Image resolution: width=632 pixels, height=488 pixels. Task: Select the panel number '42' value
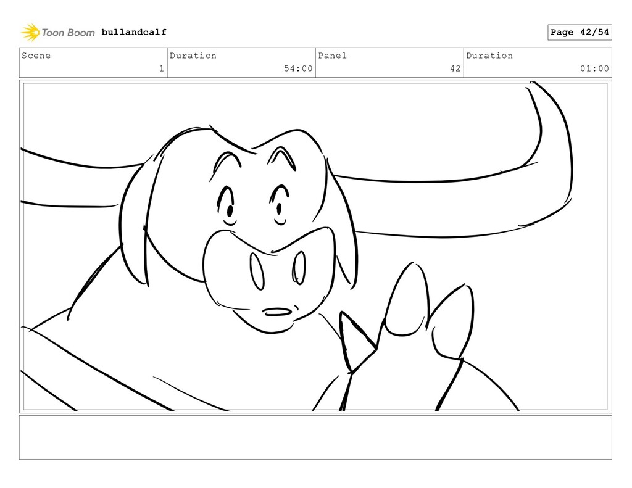click(455, 68)
